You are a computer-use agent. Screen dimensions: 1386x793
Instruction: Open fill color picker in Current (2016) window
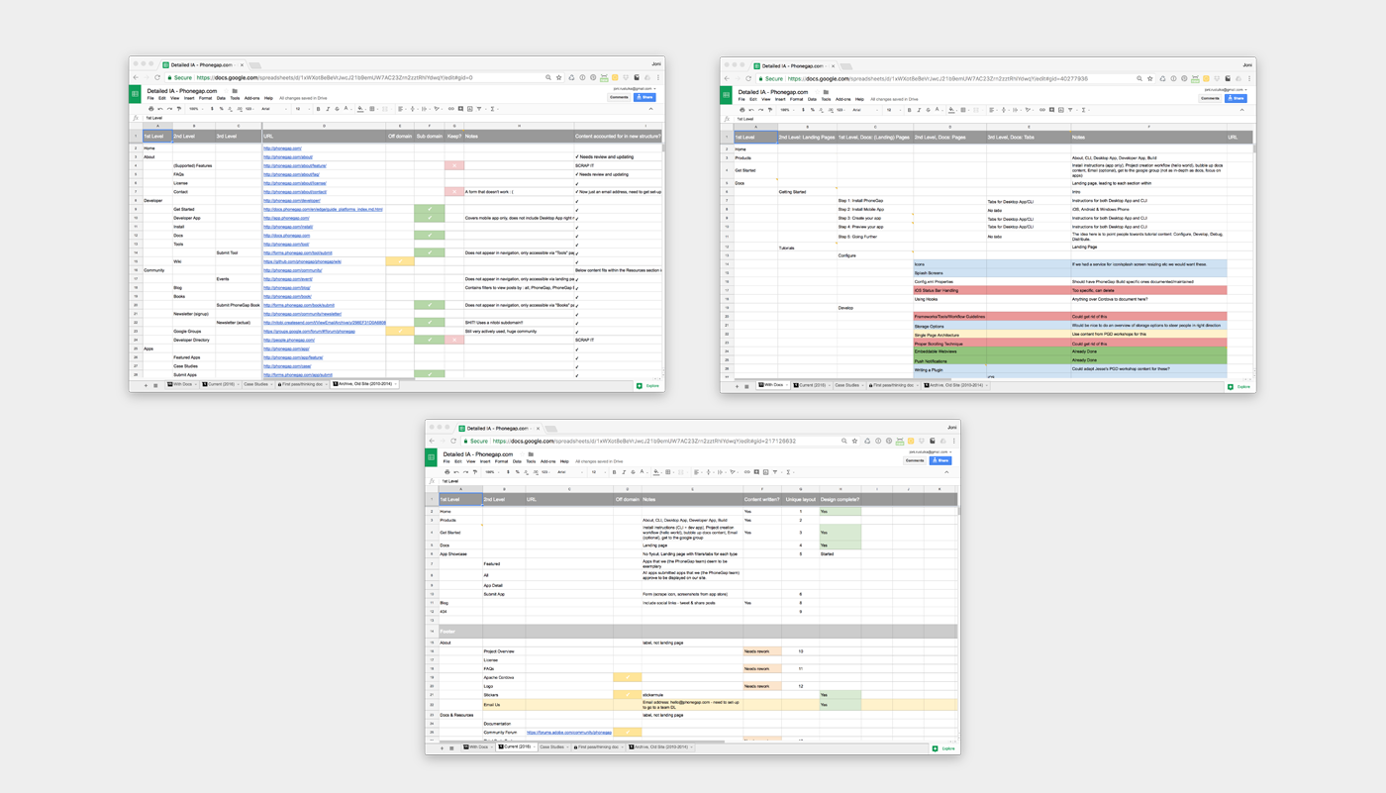coord(657,472)
